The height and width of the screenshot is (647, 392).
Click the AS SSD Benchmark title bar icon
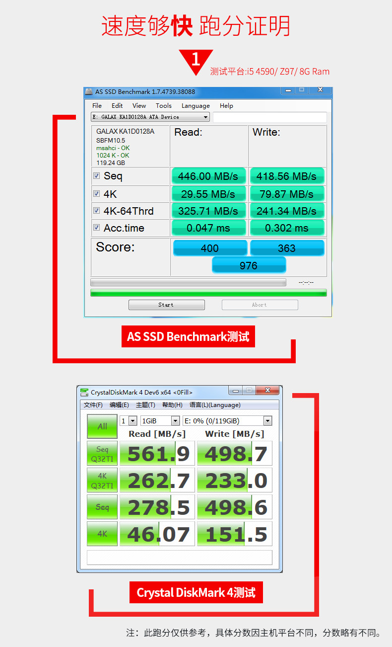click(x=89, y=92)
